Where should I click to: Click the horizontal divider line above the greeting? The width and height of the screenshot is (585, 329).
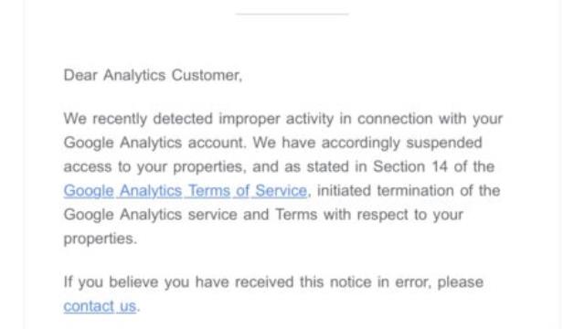292,15
